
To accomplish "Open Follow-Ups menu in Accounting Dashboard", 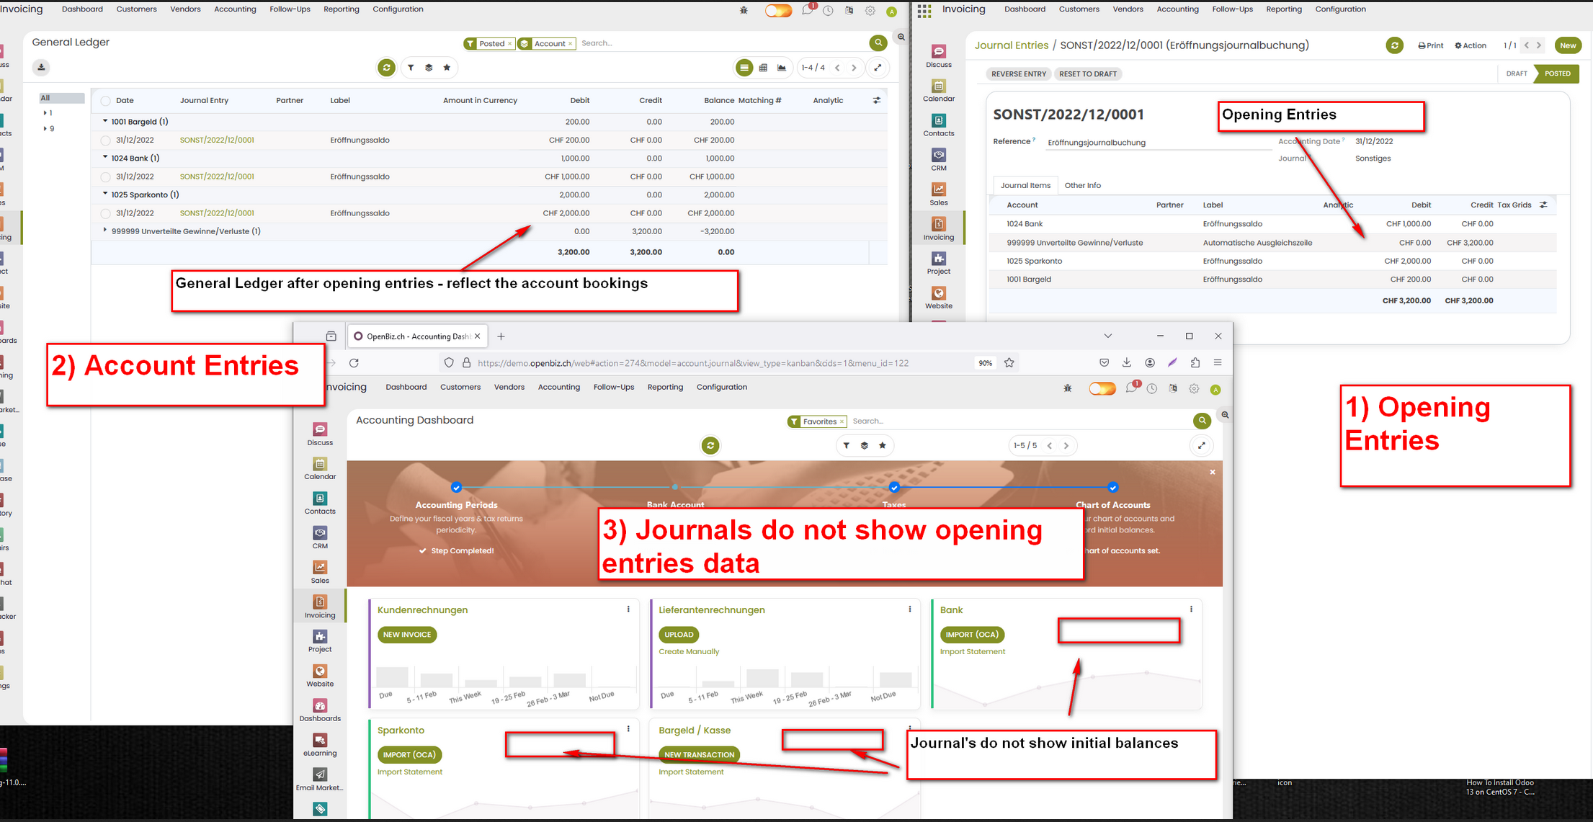I will (x=614, y=388).
